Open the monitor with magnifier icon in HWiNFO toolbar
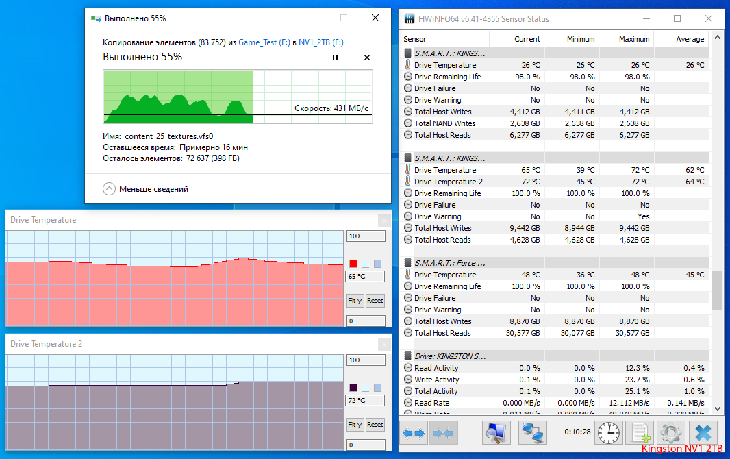 click(x=496, y=433)
